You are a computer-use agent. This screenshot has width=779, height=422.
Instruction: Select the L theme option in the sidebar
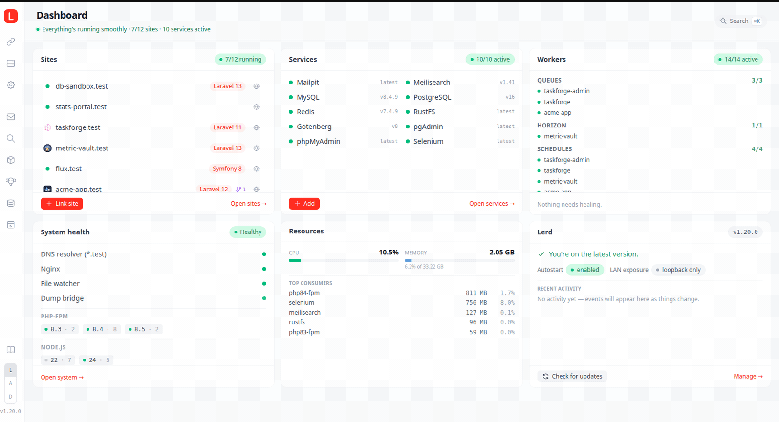click(11, 370)
